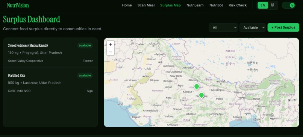This screenshot has width=303, height=137.
Task: Click Ahmedabad label on the map
Action: [150, 111]
